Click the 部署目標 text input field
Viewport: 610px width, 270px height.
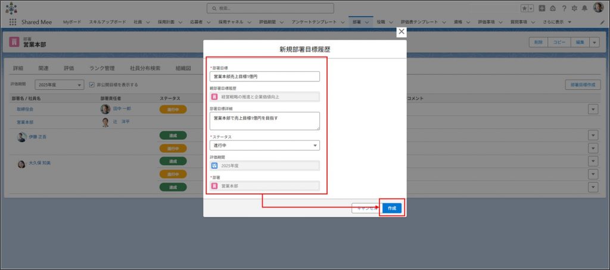pos(264,77)
